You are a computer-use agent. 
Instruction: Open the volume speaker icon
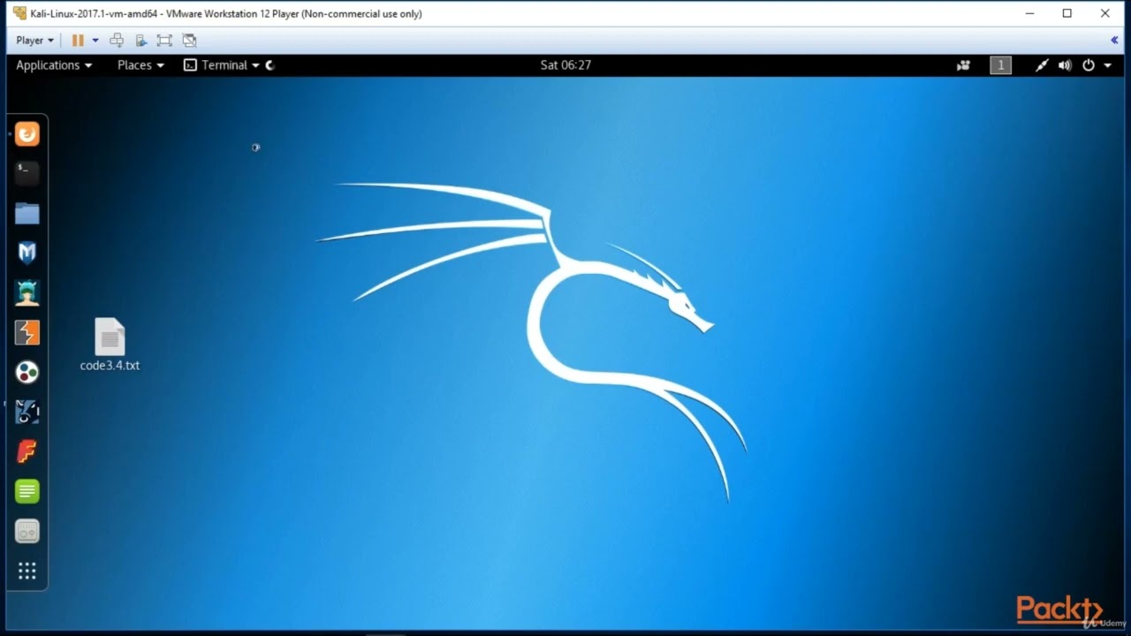tap(1065, 65)
